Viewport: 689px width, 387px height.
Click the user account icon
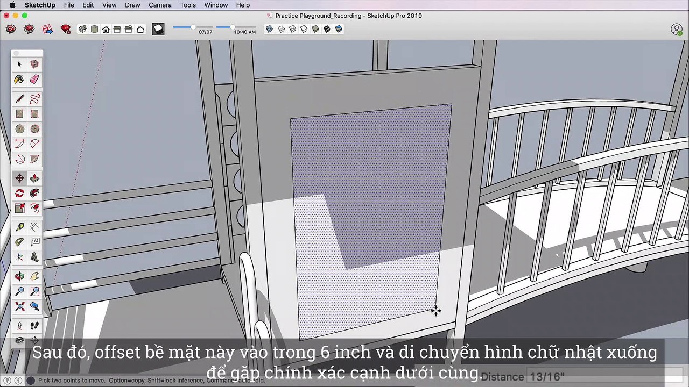(x=677, y=30)
